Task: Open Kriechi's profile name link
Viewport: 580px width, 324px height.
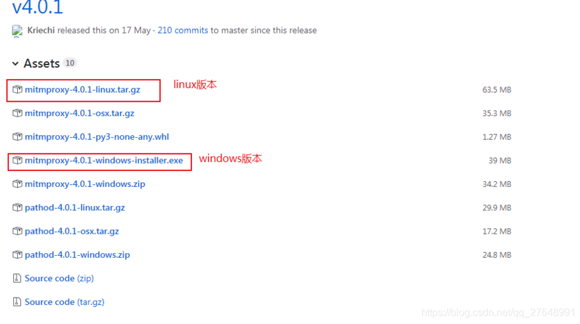Action: coord(41,30)
